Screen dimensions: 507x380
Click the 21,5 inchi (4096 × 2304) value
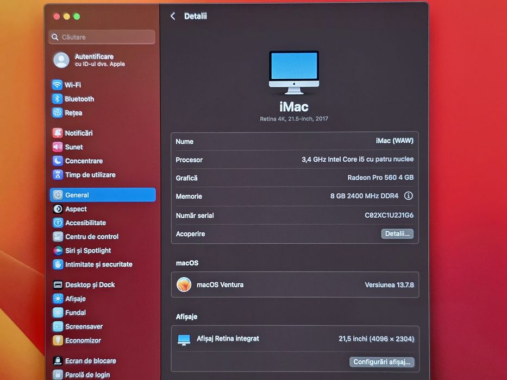tap(377, 339)
